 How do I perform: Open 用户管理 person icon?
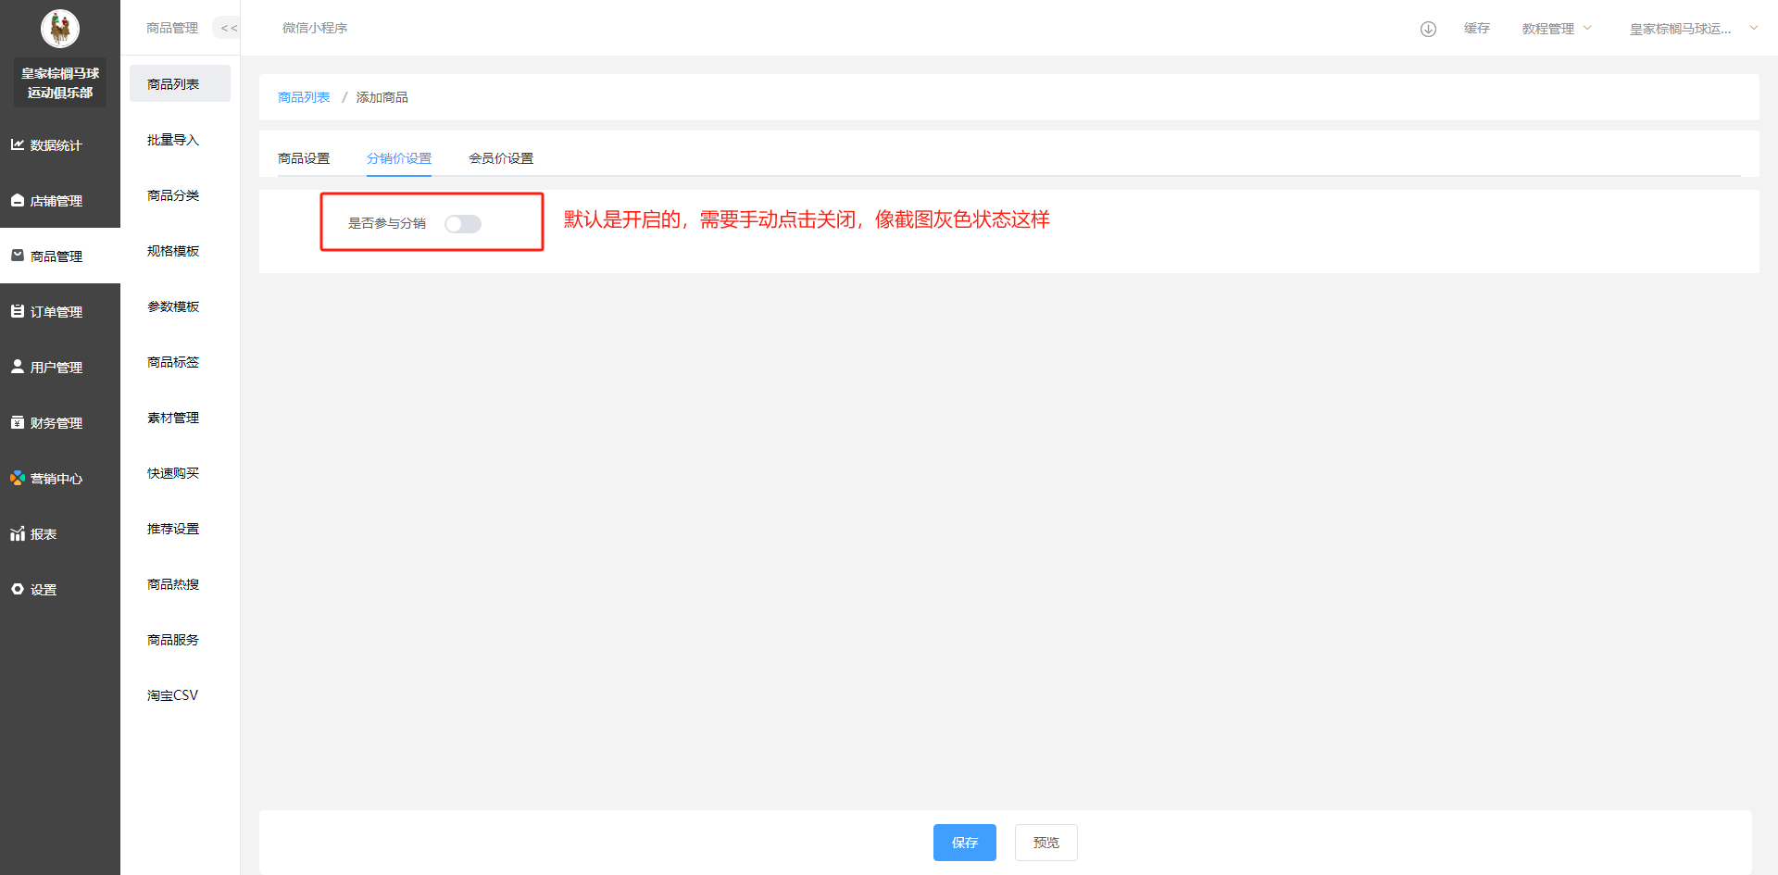[x=18, y=367]
